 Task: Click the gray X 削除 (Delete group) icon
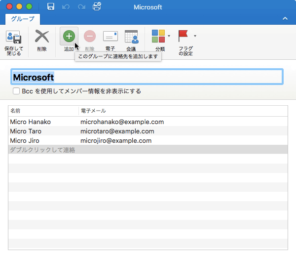42,36
